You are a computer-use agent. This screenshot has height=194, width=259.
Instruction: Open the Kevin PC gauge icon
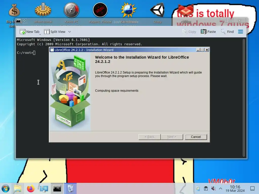(72, 10)
